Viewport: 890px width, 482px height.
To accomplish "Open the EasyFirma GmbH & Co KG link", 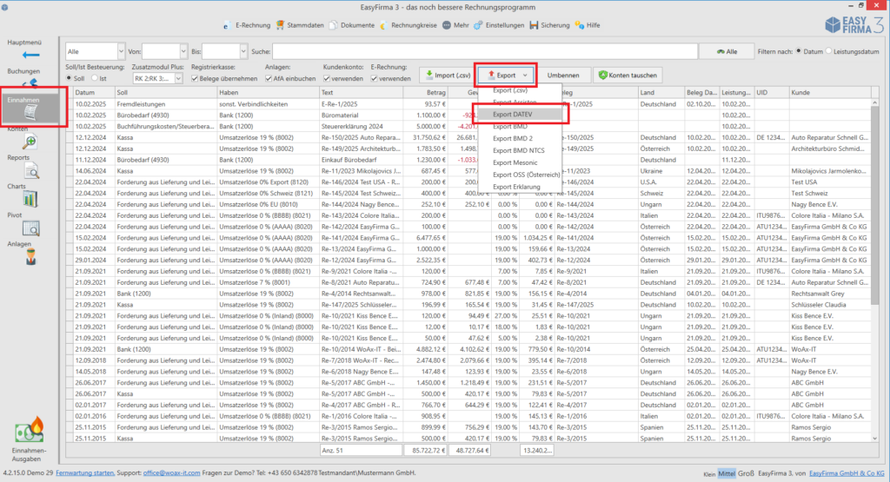I will pos(847,473).
